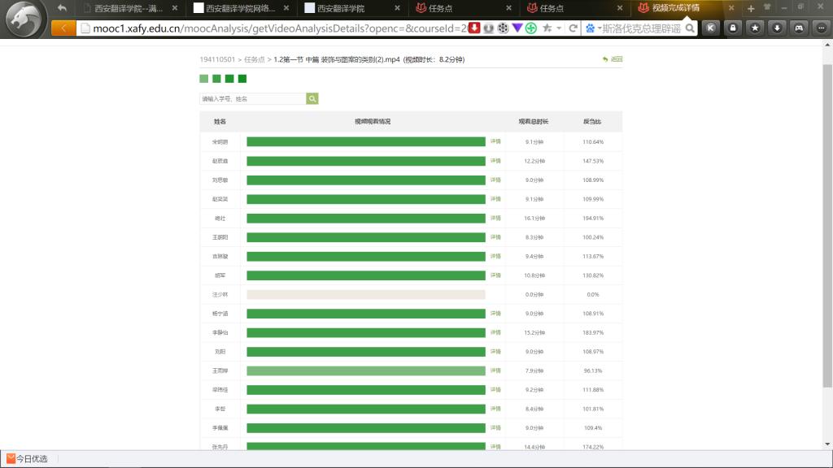Click the green search magnifier button
The width and height of the screenshot is (833, 468).
pyautogui.click(x=312, y=98)
